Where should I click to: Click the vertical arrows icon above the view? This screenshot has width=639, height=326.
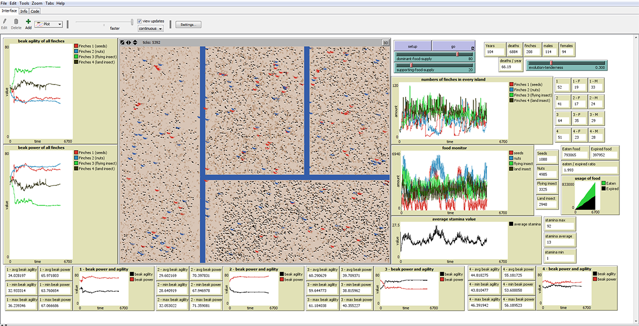(135, 42)
